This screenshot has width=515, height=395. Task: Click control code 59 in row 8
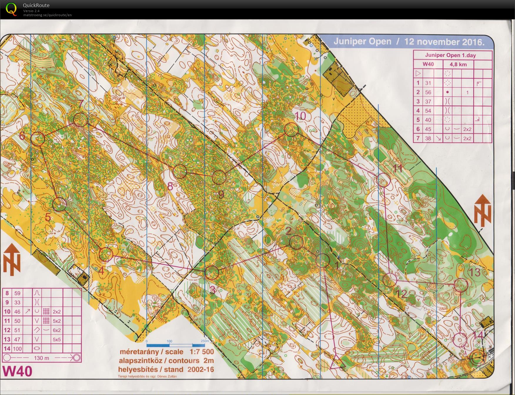pos(17,293)
